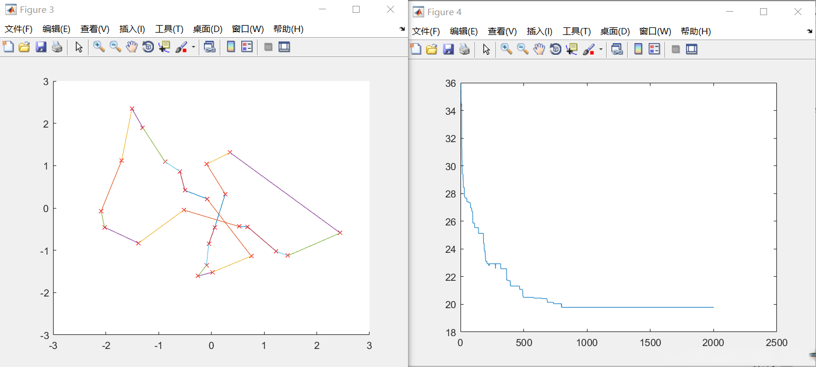Image resolution: width=816 pixels, height=367 pixels.
Task: Click Link Plot icon in Figure 4
Action: click(617, 49)
